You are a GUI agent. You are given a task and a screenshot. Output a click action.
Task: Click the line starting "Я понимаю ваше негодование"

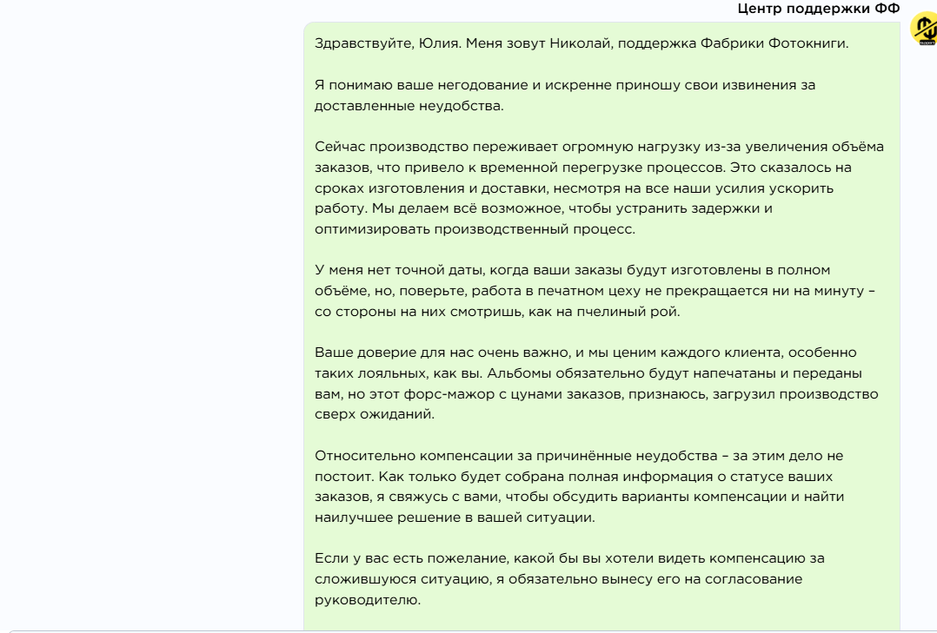pyautogui.click(x=565, y=85)
